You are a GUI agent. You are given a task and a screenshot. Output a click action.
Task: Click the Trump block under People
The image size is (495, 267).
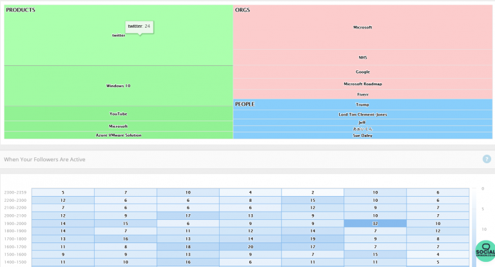(363, 104)
